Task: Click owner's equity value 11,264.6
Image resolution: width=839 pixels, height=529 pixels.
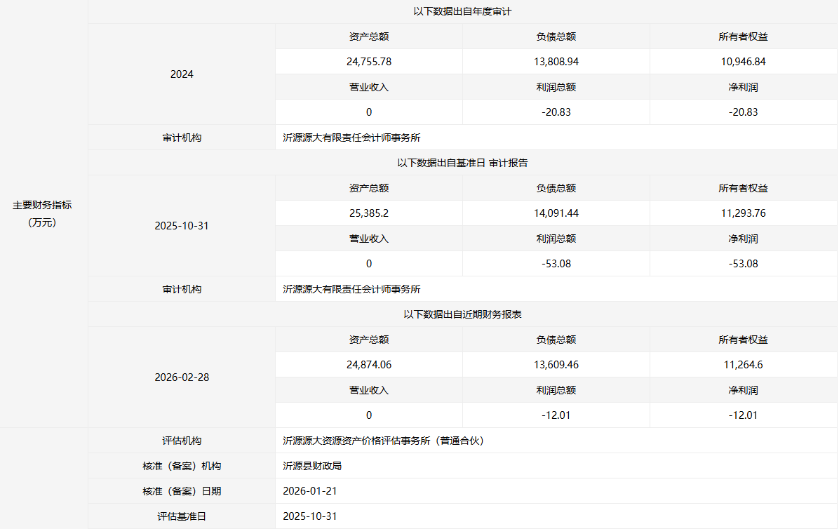Action: tap(743, 365)
